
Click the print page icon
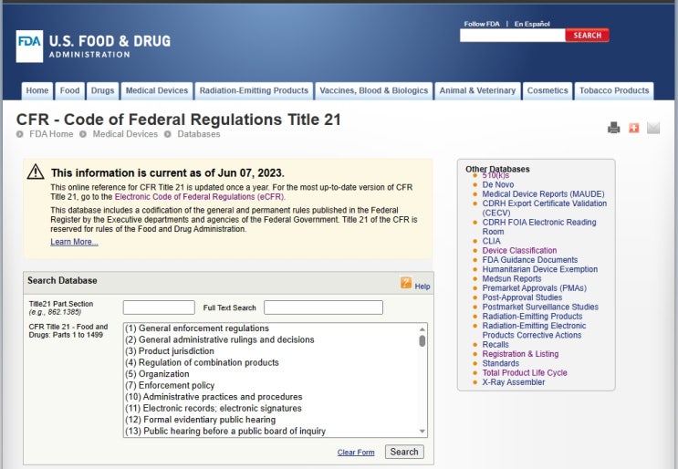pyautogui.click(x=613, y=128)
